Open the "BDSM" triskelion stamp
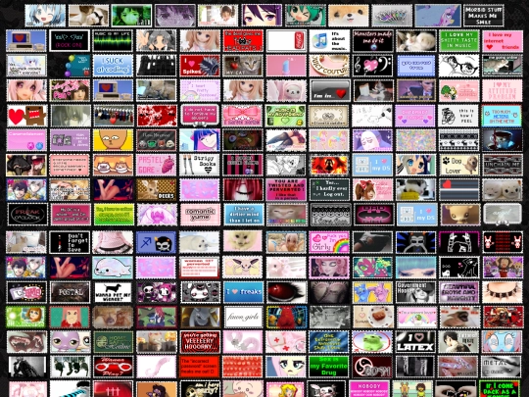 click(373, 367)
